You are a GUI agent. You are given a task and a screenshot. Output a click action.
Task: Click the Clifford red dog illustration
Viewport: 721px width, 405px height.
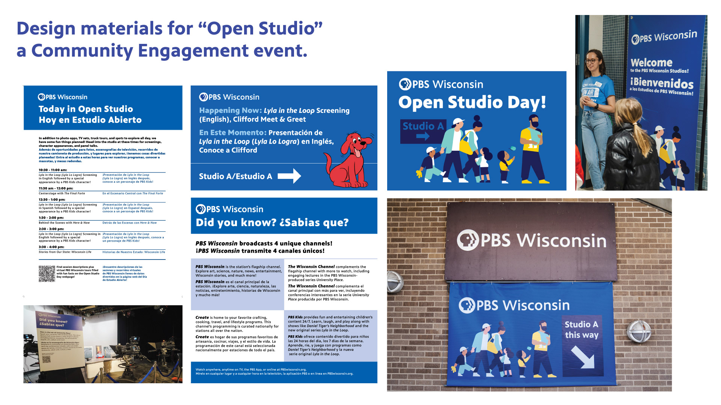point(348,159)
